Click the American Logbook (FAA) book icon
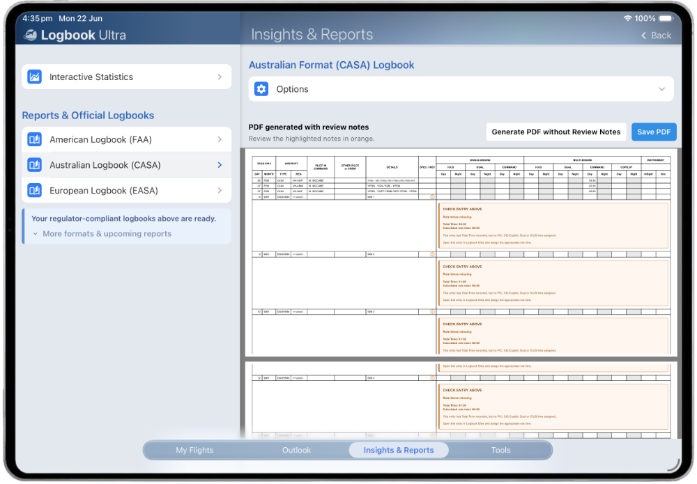Screen dimensions: 697x484 click(x=35, y=139)
